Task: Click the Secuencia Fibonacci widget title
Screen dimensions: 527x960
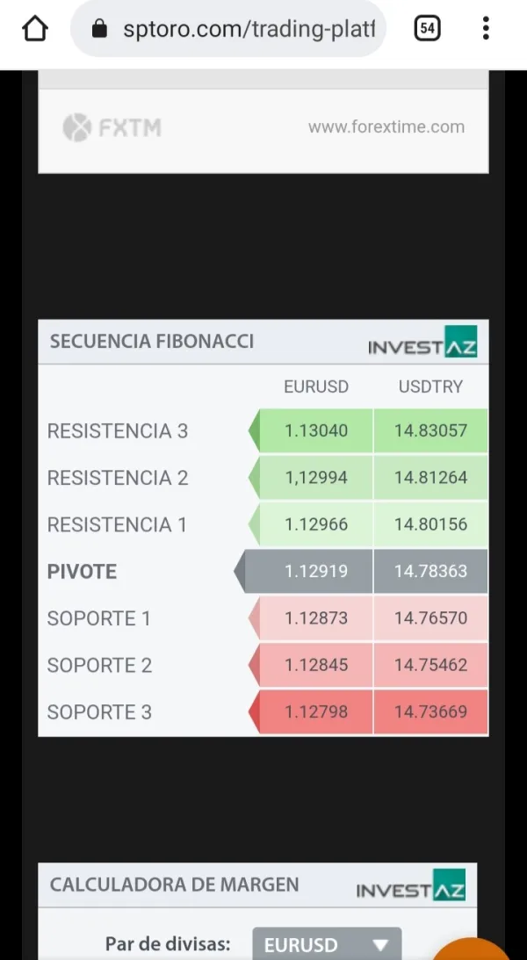Action: click(x=152, y=342)
